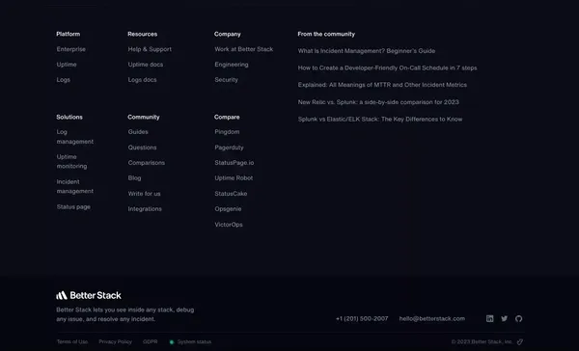Open Log management under Solutions
579x351 pixels.
[75, 137]
